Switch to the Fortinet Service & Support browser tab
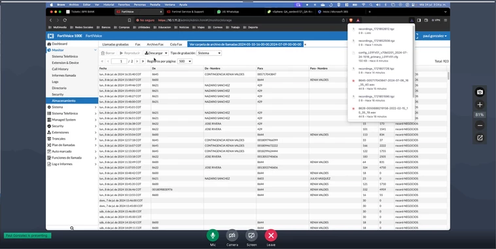The width and height of the screenshot is (496, 249). pyautogui.click(x=188, y=12)
